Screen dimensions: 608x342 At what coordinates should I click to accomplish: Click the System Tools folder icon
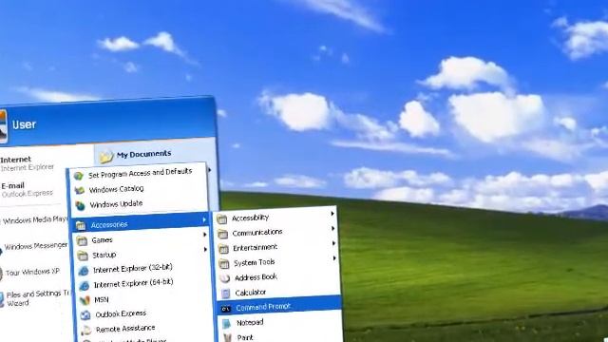224,264
